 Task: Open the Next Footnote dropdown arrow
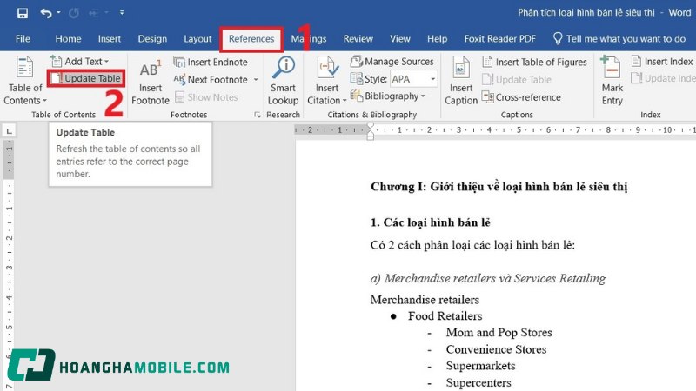(x=254, y=80)
